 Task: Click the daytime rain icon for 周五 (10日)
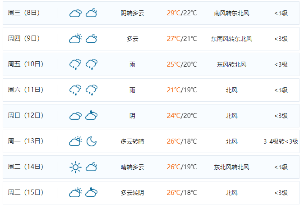point(75,64)
